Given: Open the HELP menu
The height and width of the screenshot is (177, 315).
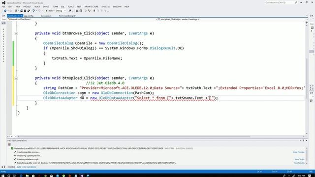Looking at the screenshot, I should click(127, 6).
